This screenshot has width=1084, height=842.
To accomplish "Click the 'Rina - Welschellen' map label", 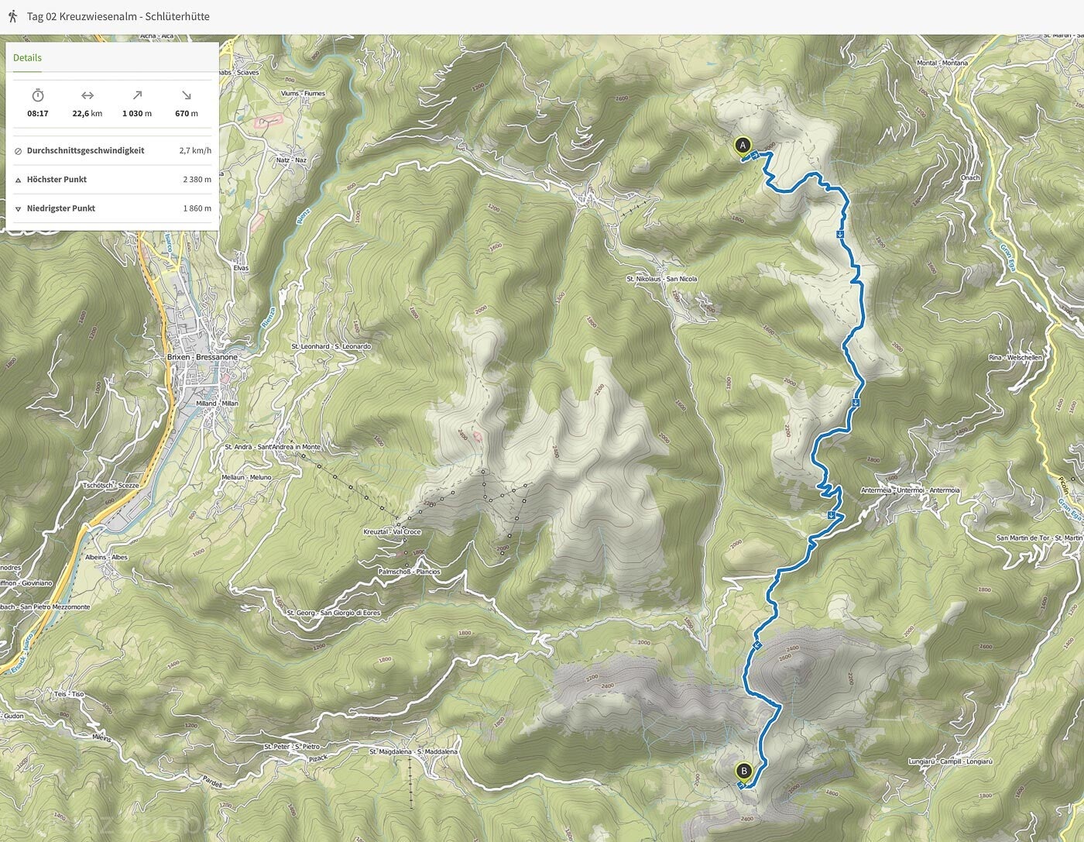I will click(x=1015, y=358).
